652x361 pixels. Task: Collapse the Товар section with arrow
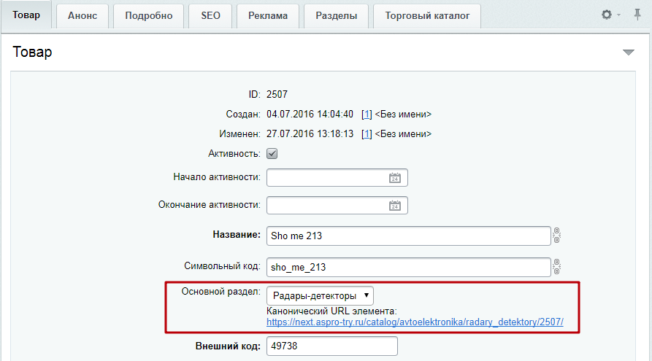click(629, 53)
